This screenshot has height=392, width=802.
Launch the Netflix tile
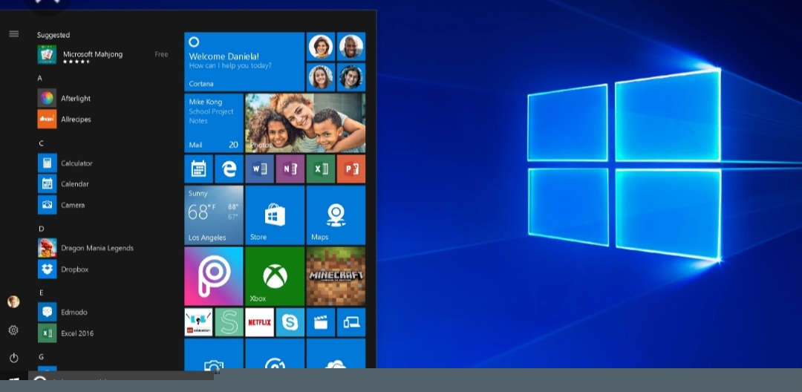259,322
